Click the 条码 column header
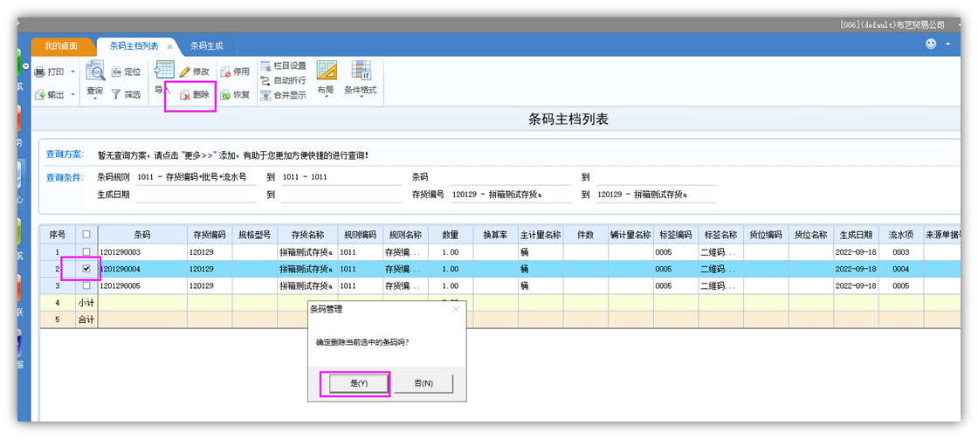Image resolution: width=978 pixels, height=439 pixels. [x=143, y=235]
